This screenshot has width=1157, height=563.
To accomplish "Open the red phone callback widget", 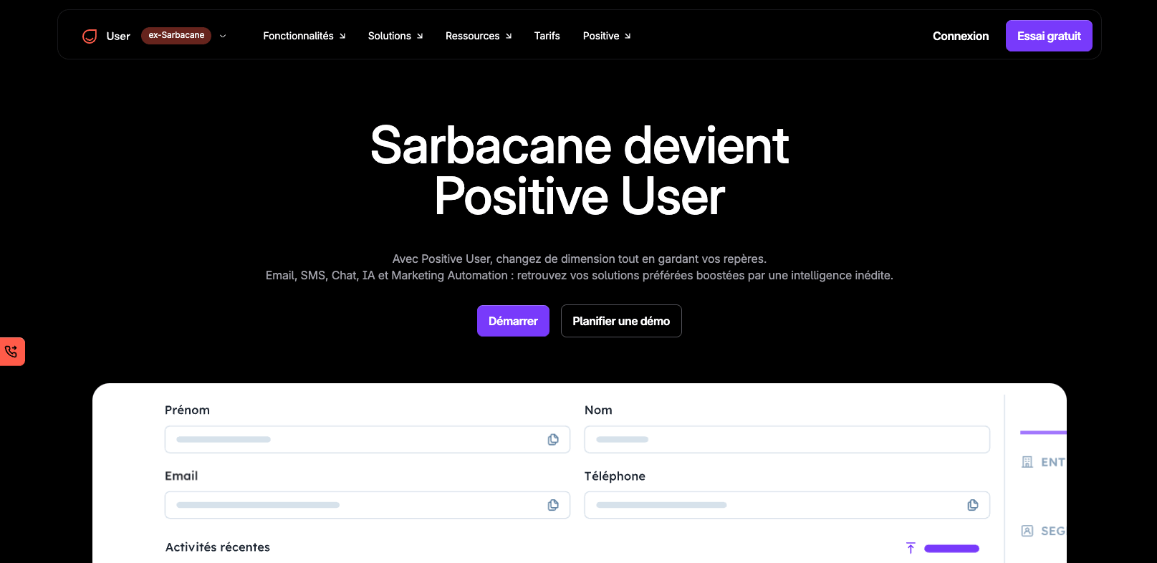I will [11, 352].
